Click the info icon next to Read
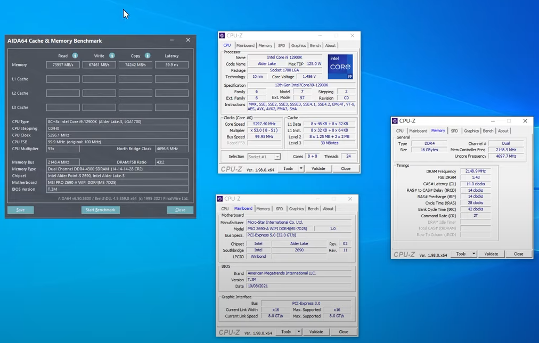Viewport: 539px width, 343px height. 75,55
